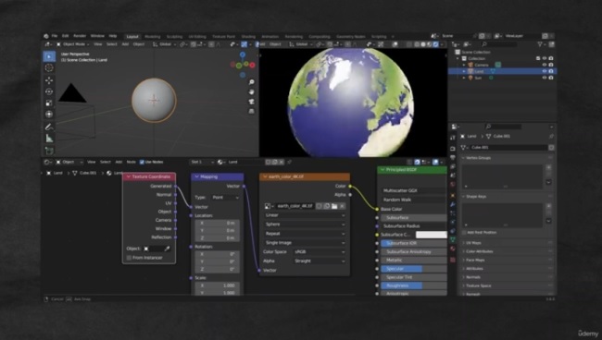Open Multiscatter GGX distribution dropdown
Image resolution: width=602 pixels, height=340 pixels.
click(414, 190)
